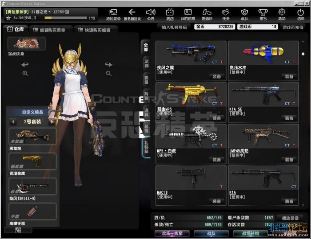Image resolution: width=311 pixels, height=239 pixels.
Task: Open the 公告 announcements speaker icon
Action: (x=151, y=15)
